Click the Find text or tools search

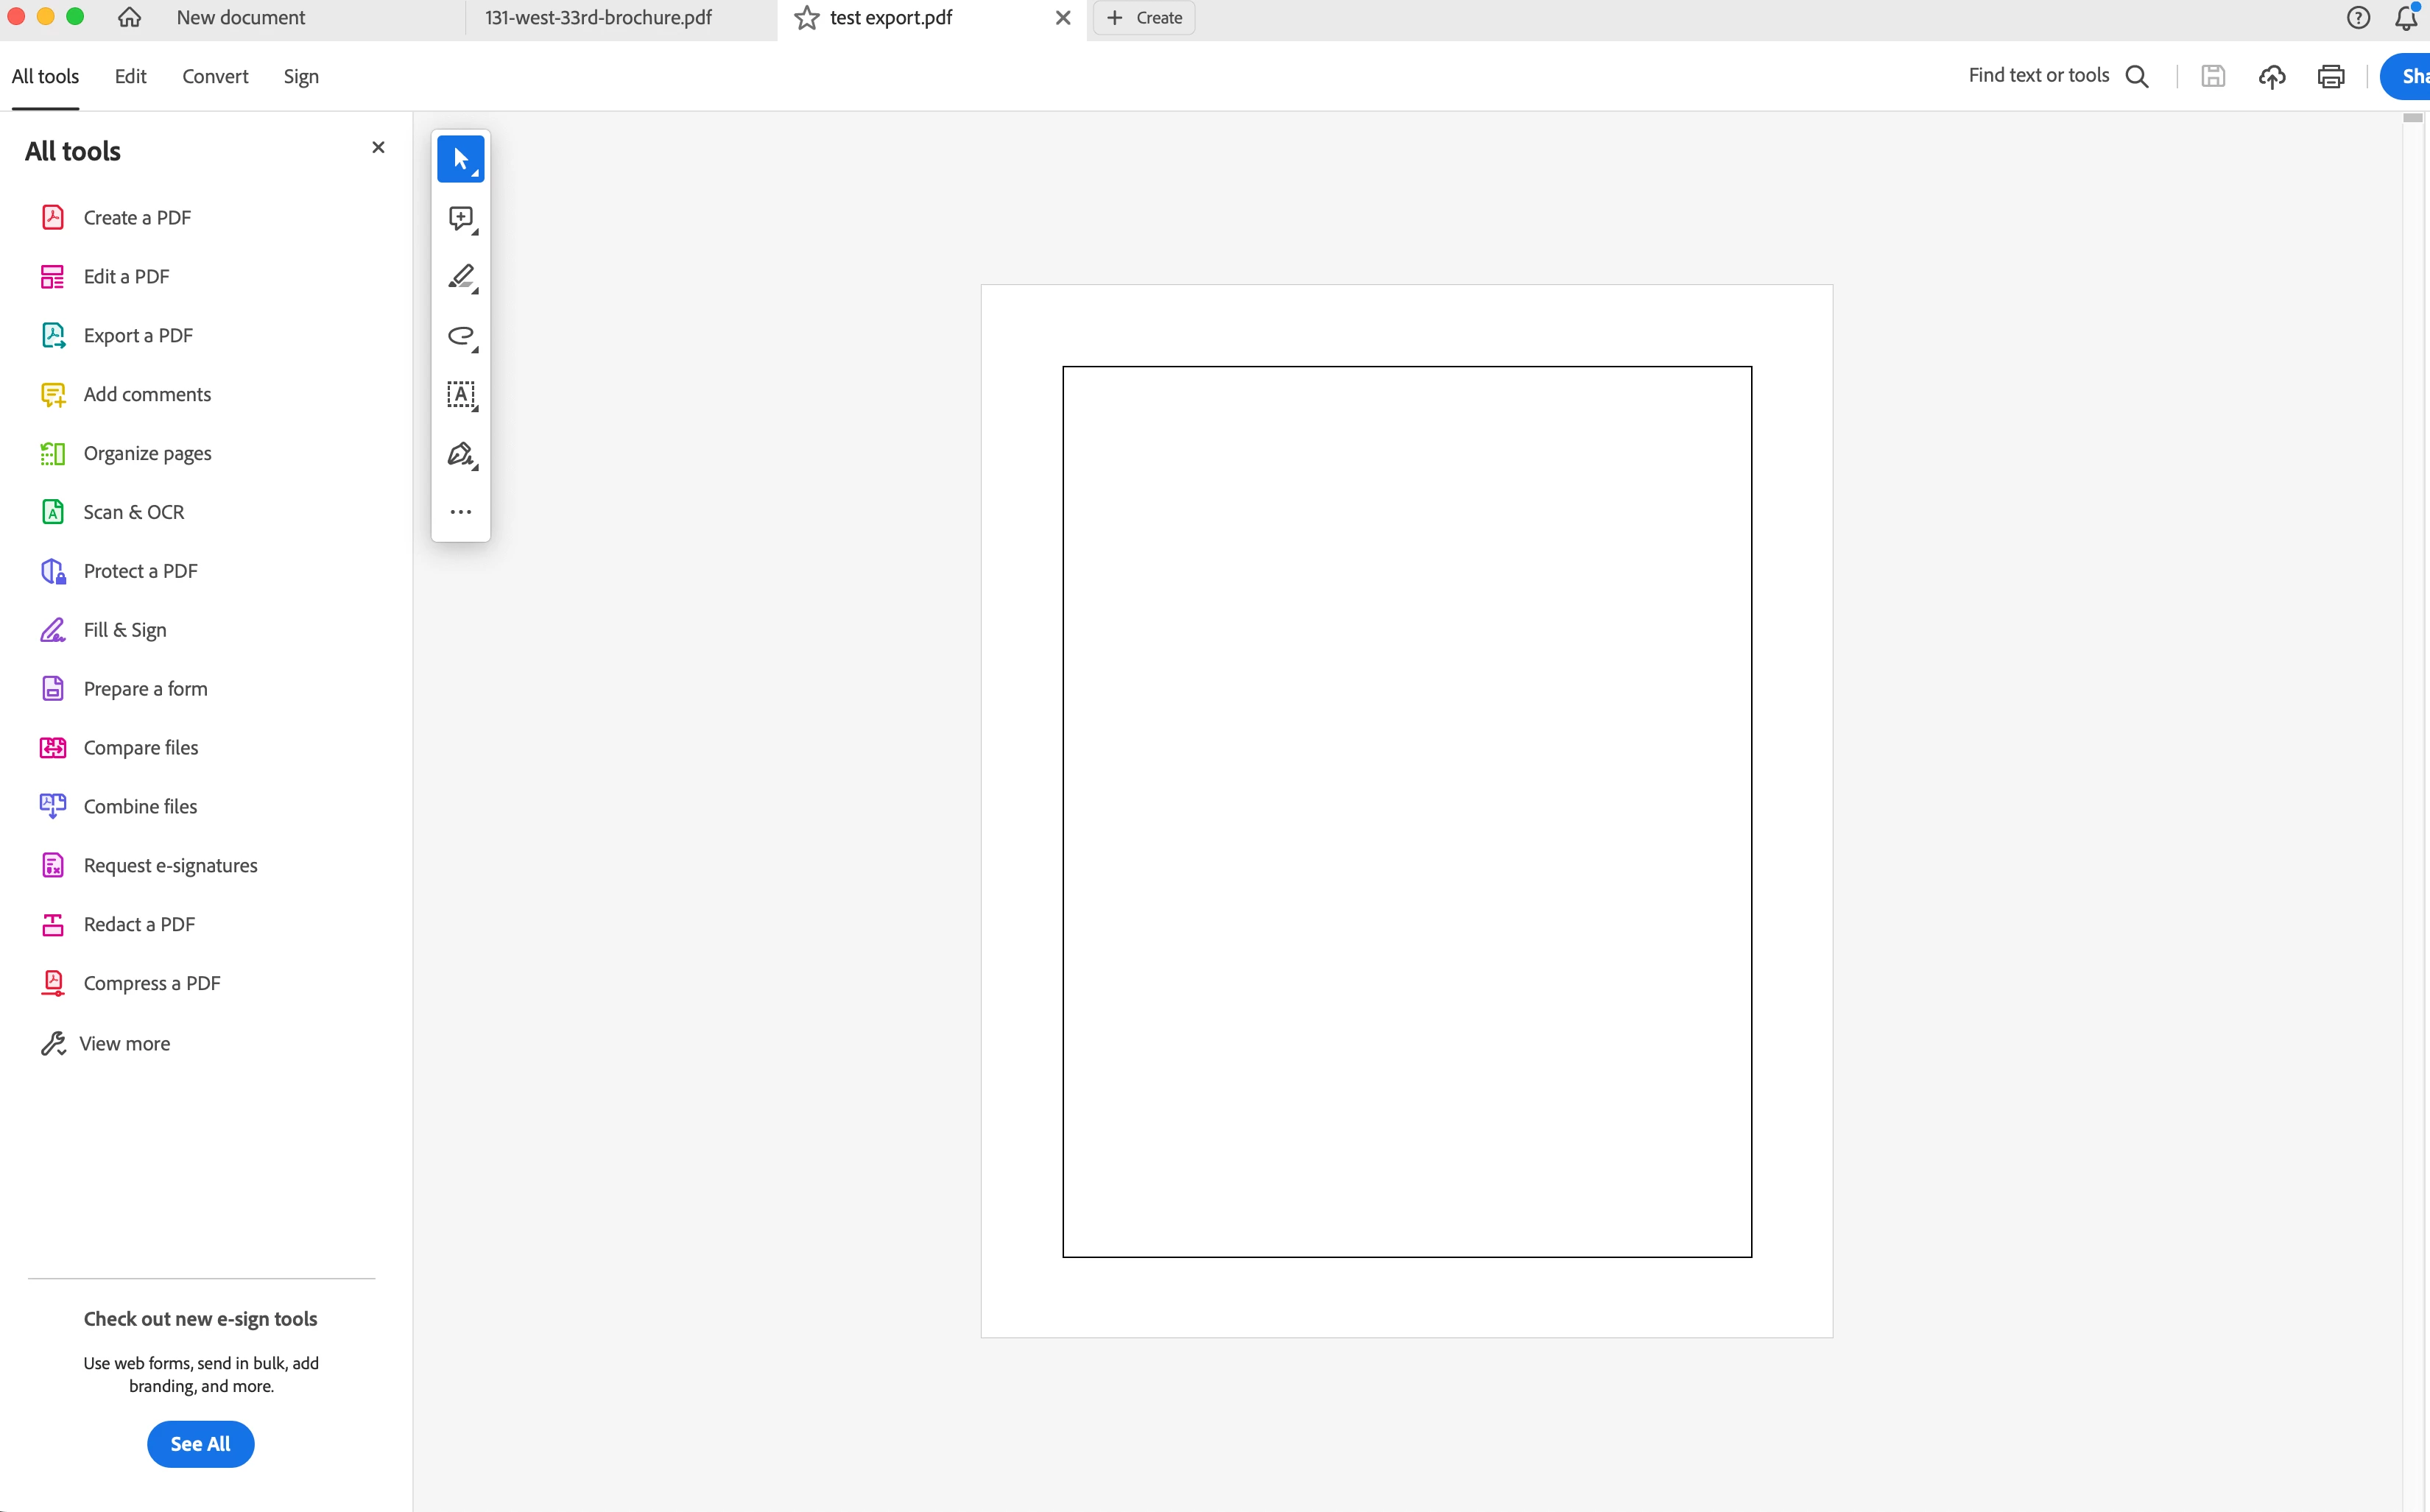coord(2056,76)
